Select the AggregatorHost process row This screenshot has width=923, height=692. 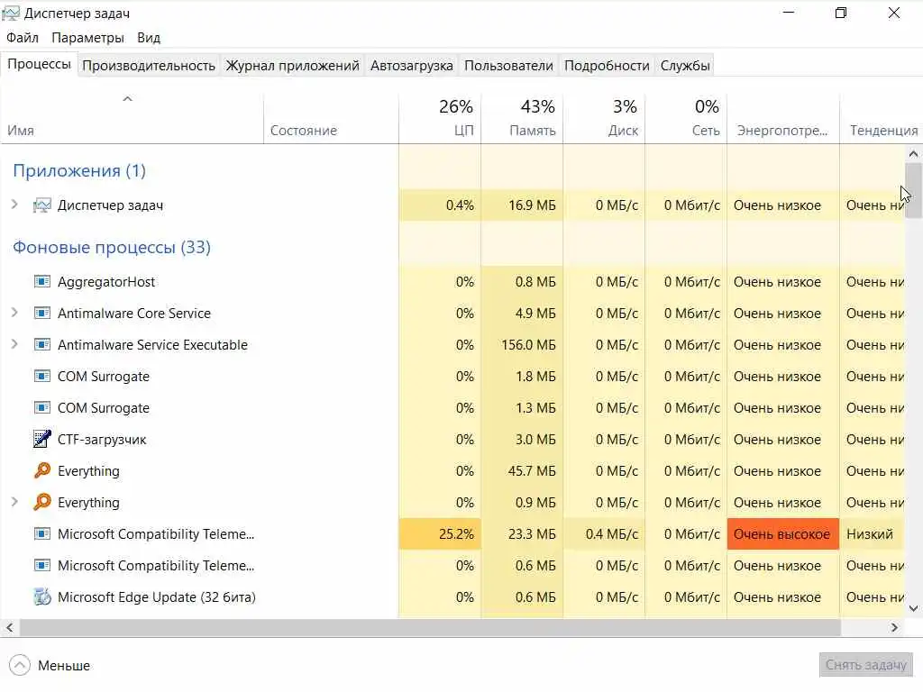pyautogui.click(x=452, y=282)
